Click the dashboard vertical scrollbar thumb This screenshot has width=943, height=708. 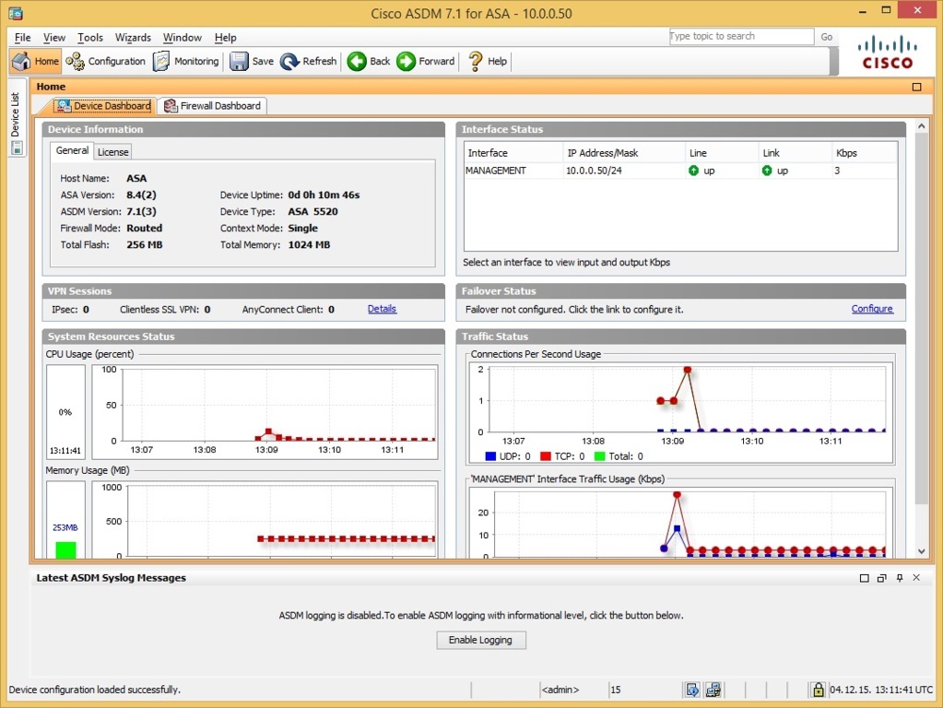922,319
